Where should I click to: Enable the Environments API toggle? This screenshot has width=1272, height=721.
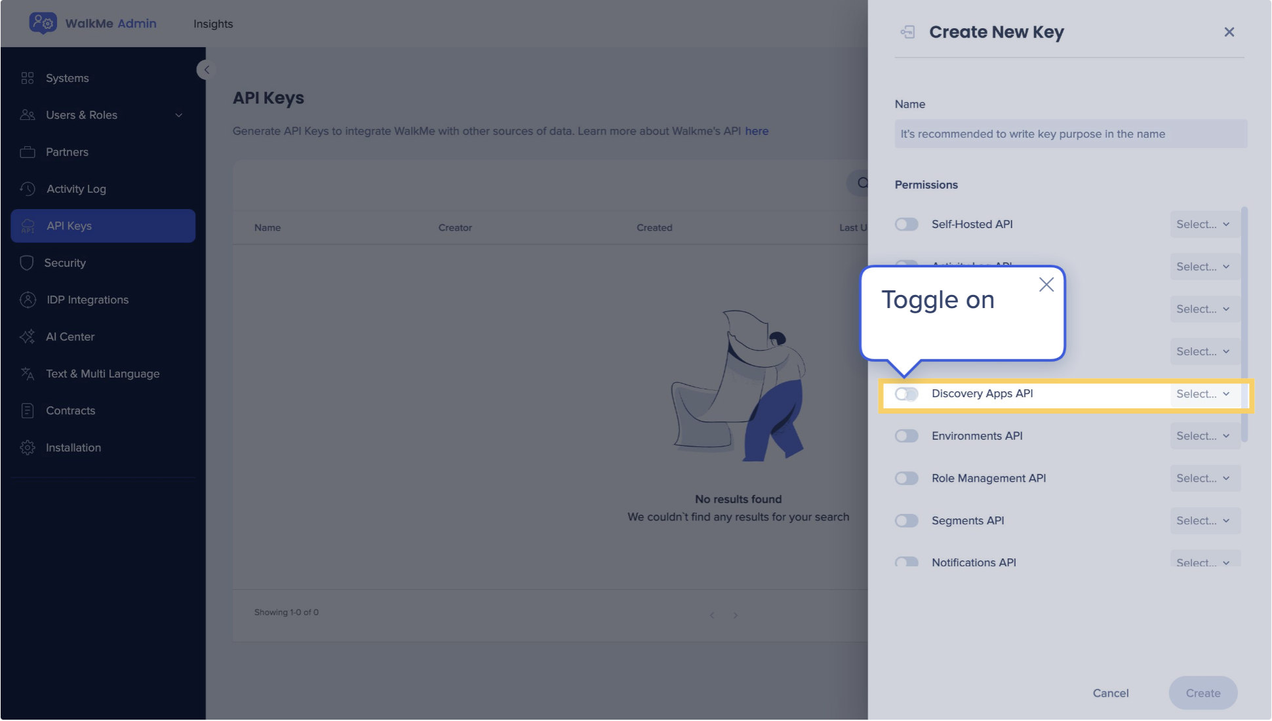pyautogui.click(x=907, y=436)
